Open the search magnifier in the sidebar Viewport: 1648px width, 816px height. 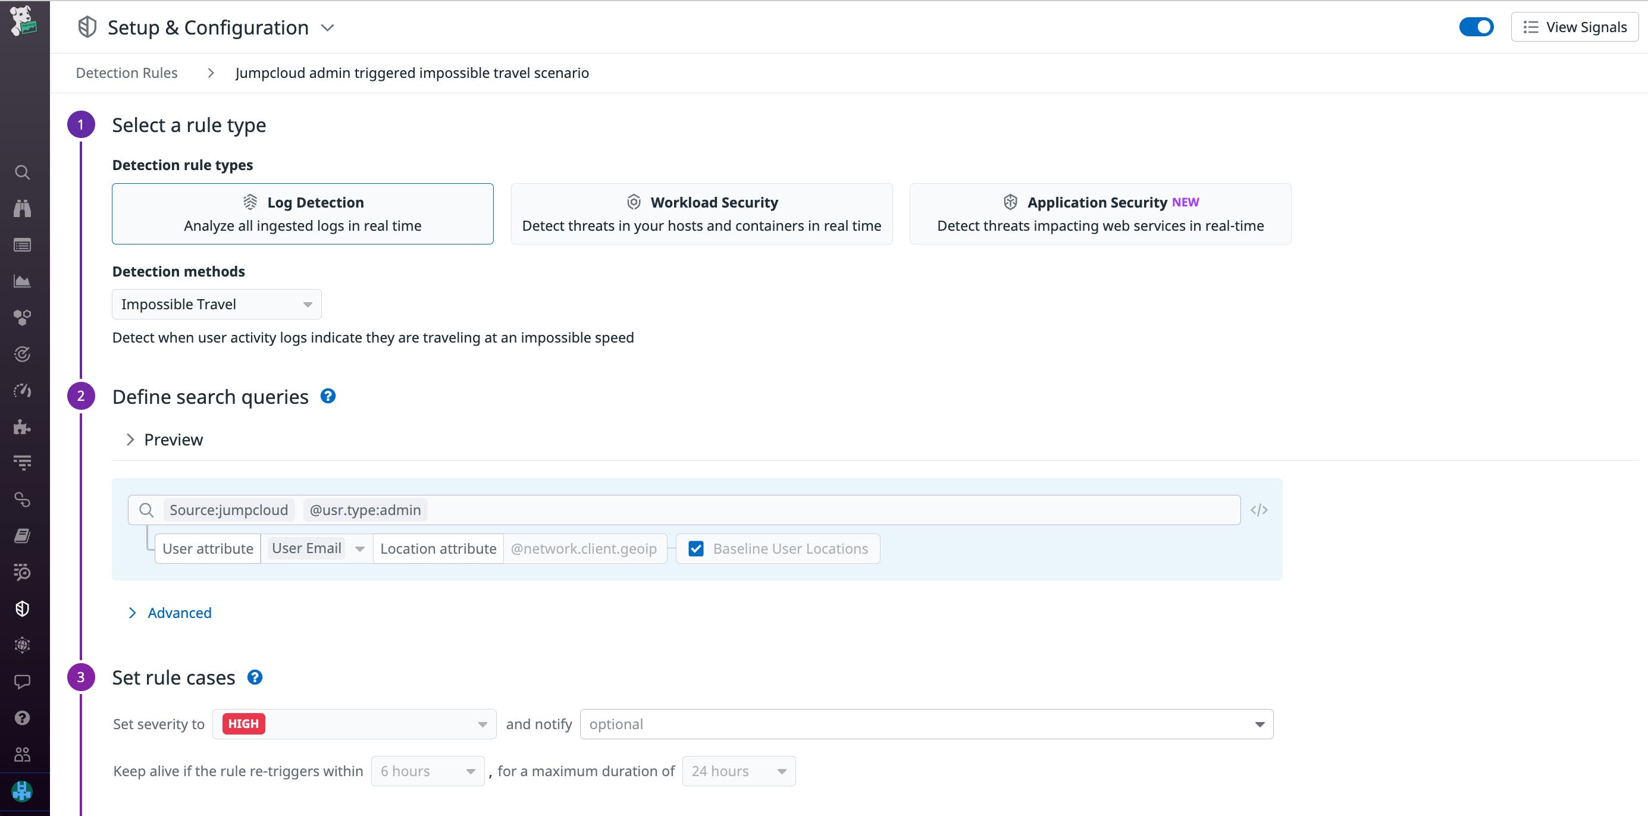point(23,172)
